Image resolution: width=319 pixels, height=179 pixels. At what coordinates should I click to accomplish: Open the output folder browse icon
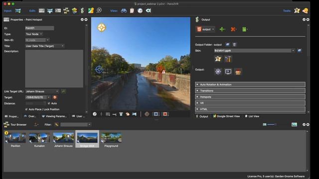(228, 45)
